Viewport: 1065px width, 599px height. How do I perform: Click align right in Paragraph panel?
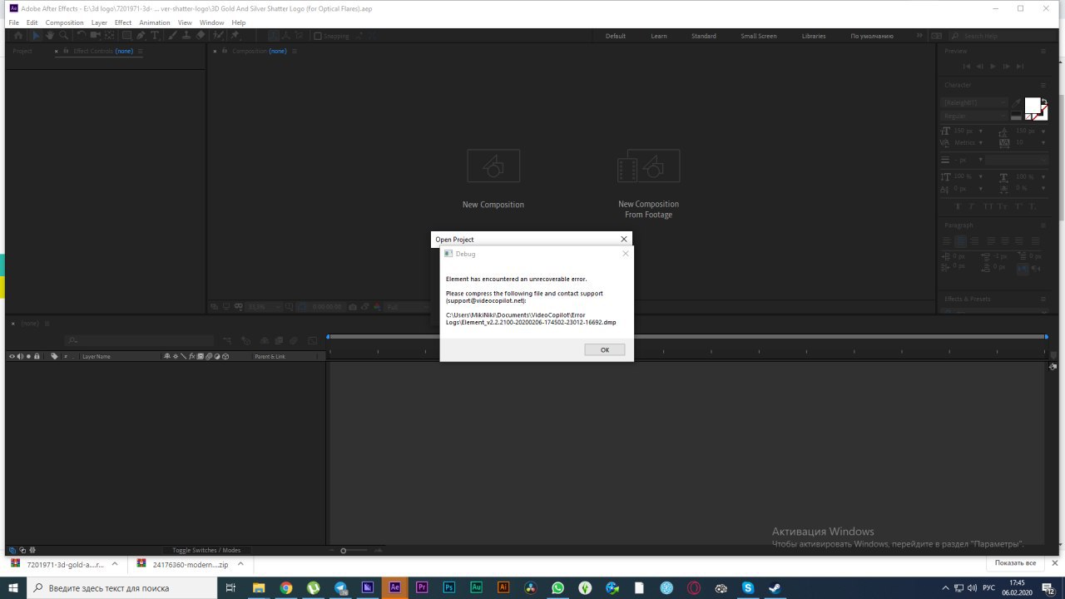974,241
